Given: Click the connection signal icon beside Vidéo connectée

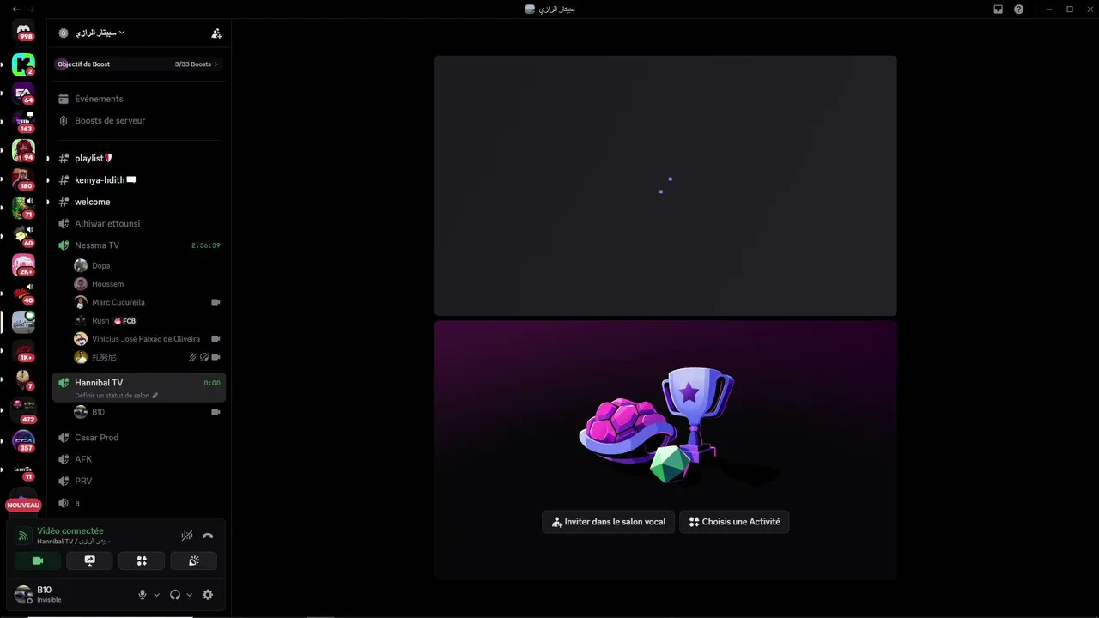Looking at the screenshot, I should (x=24, y=536).
